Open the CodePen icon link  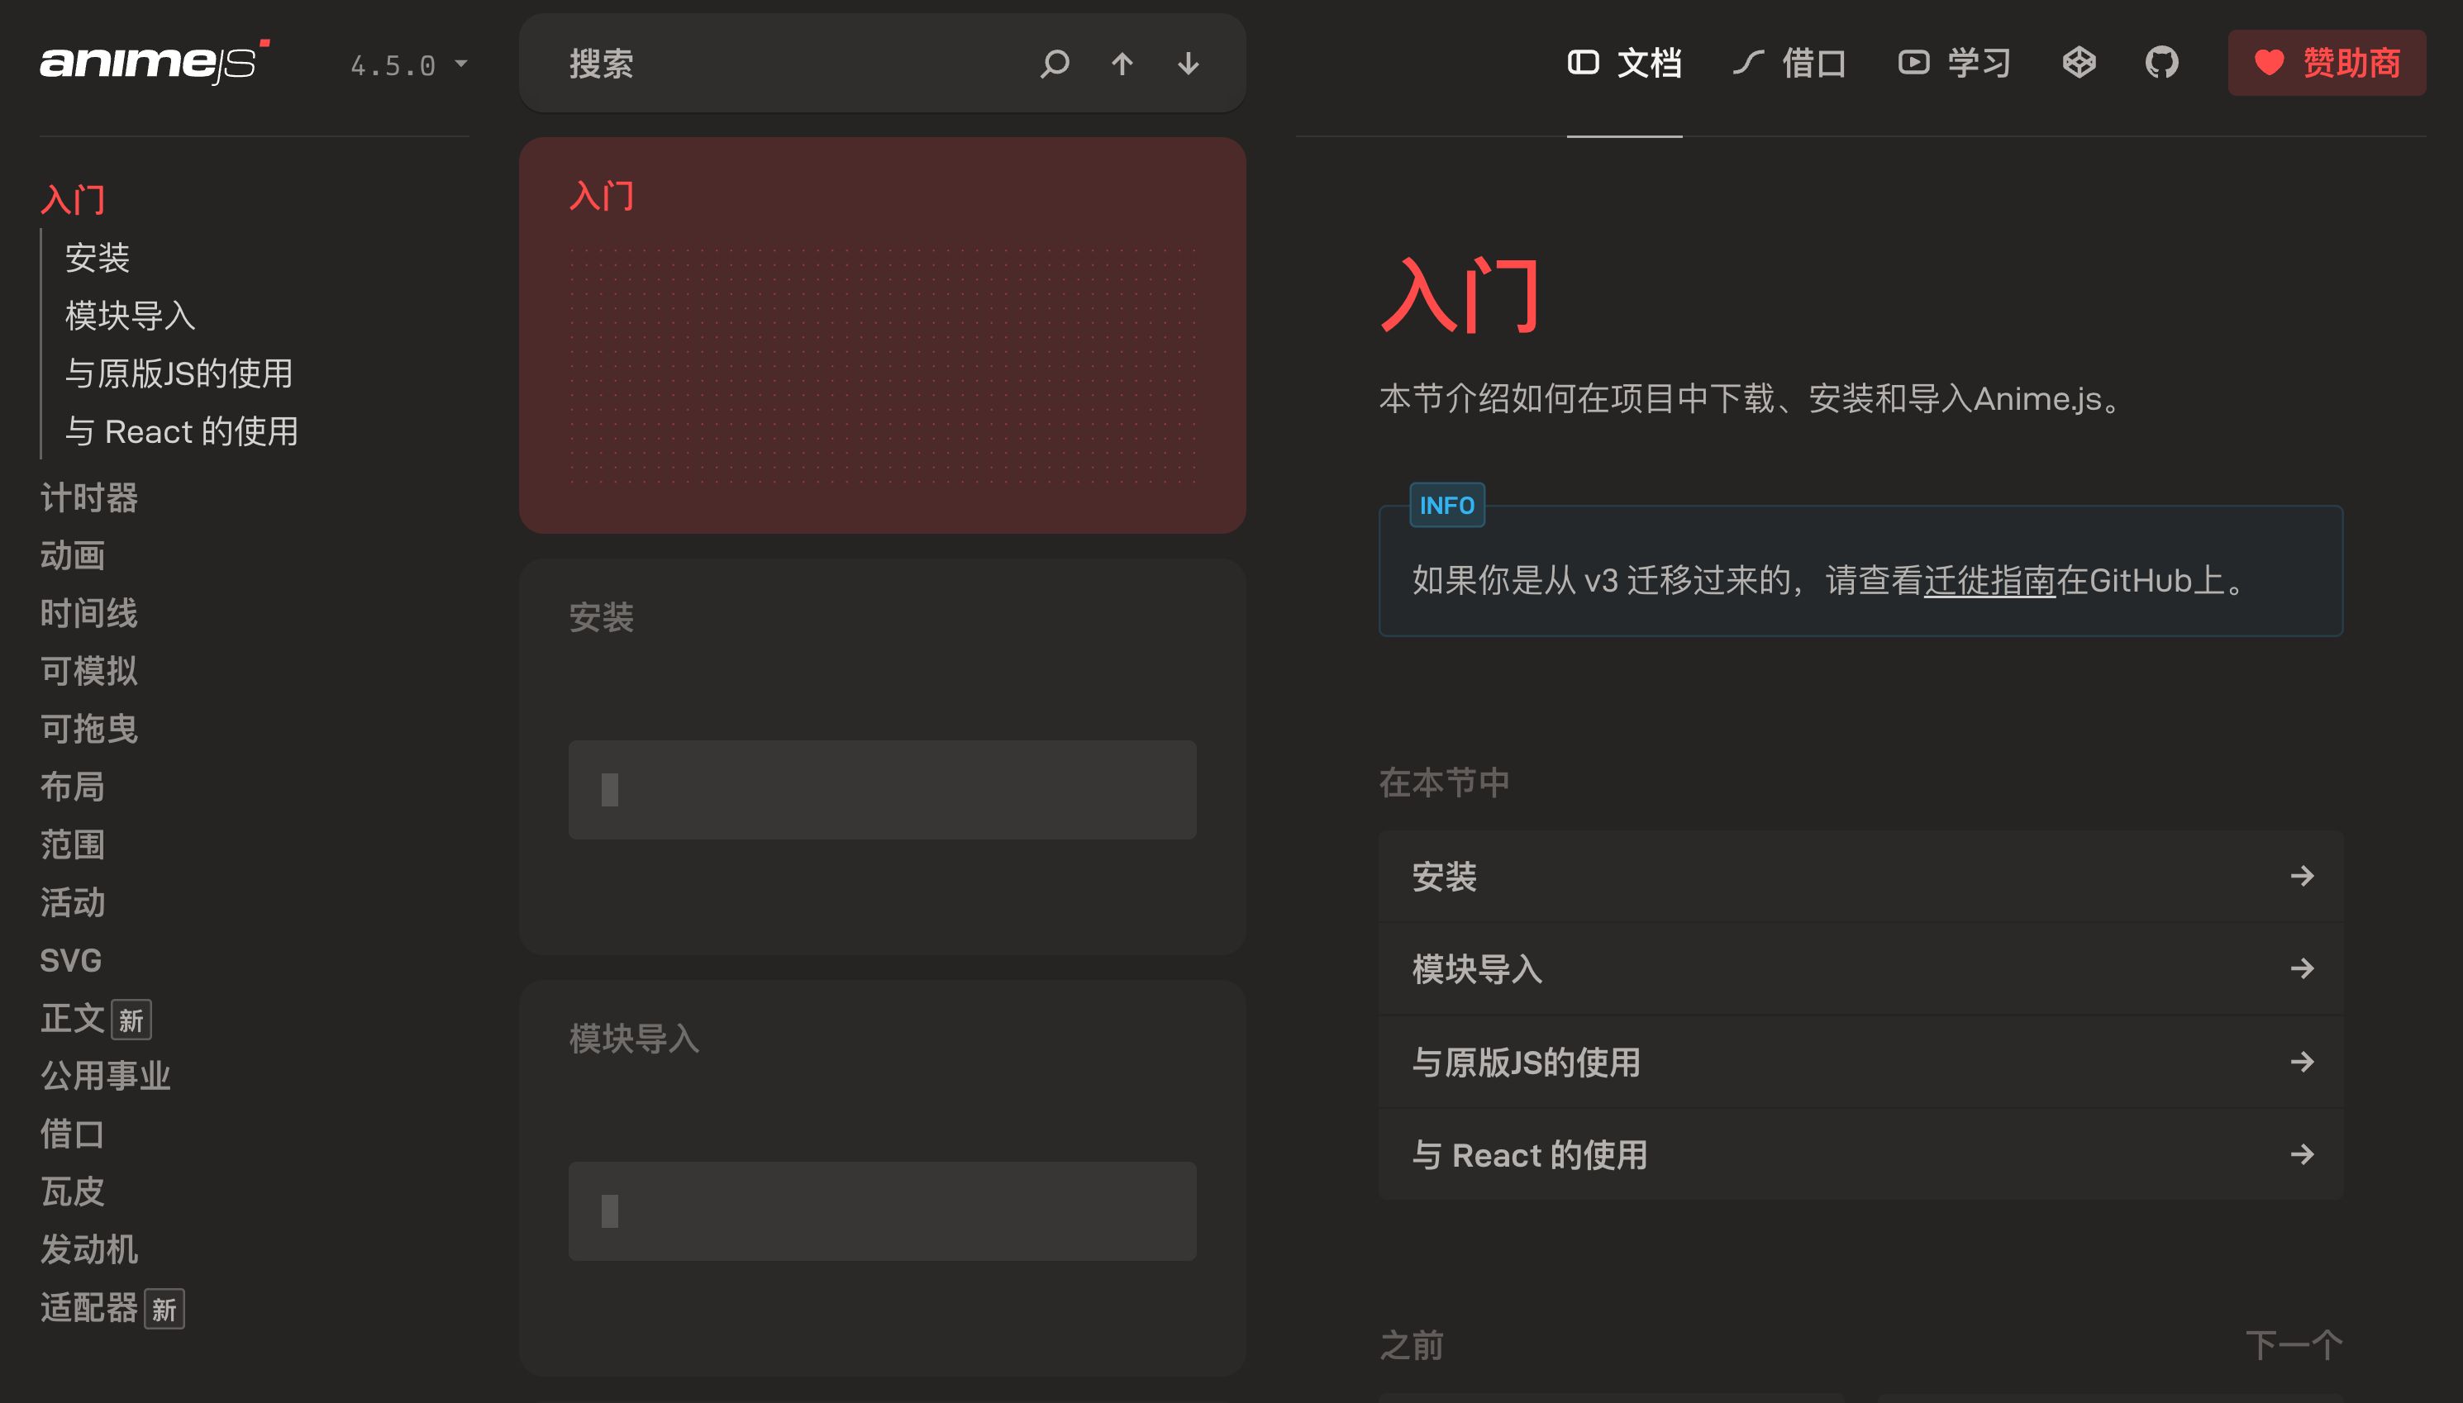coord(2079,63)
